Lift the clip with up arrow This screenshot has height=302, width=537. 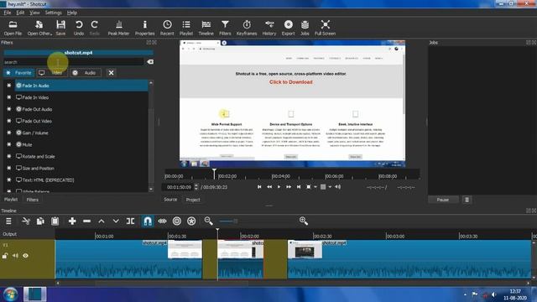tap(102, 221)
